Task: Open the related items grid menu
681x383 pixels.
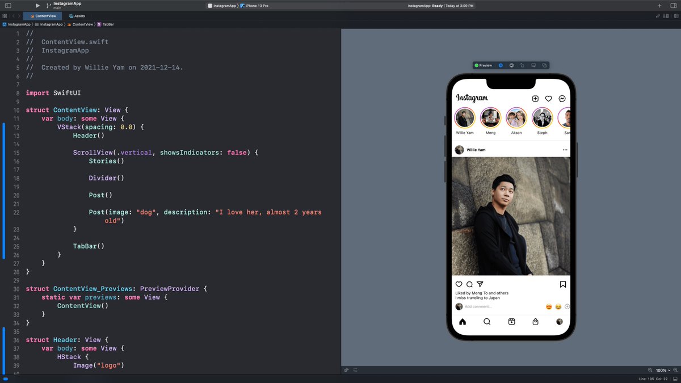Action: (x=5, y=16)
